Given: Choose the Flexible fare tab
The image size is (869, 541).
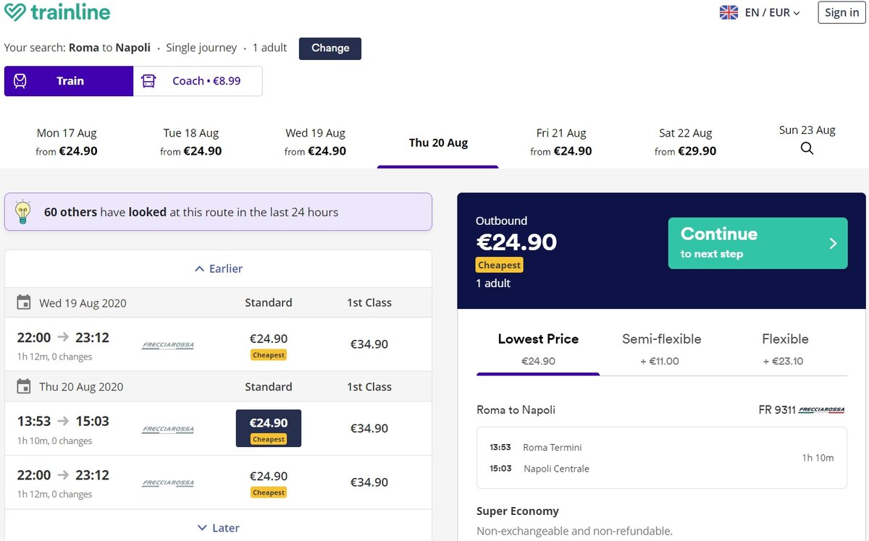Looking at the screenshot, I should 784,349.
